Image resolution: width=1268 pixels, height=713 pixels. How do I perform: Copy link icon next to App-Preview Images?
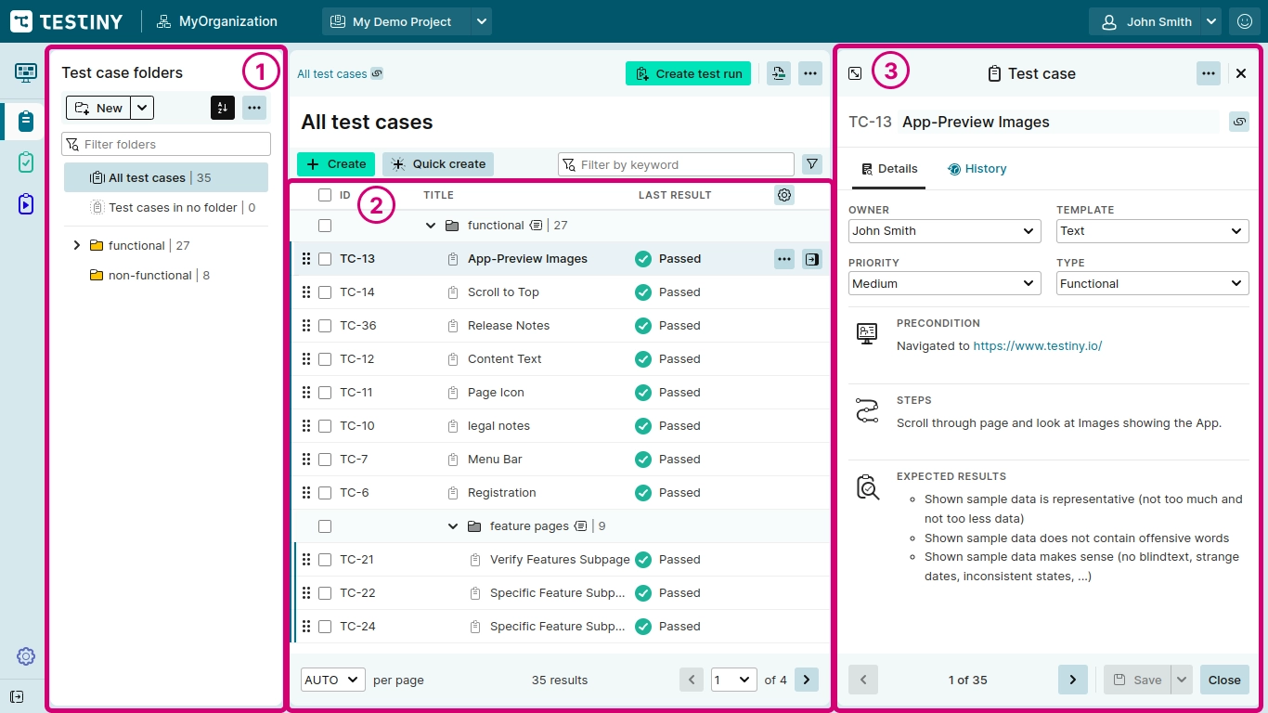tap(1238, 122)
